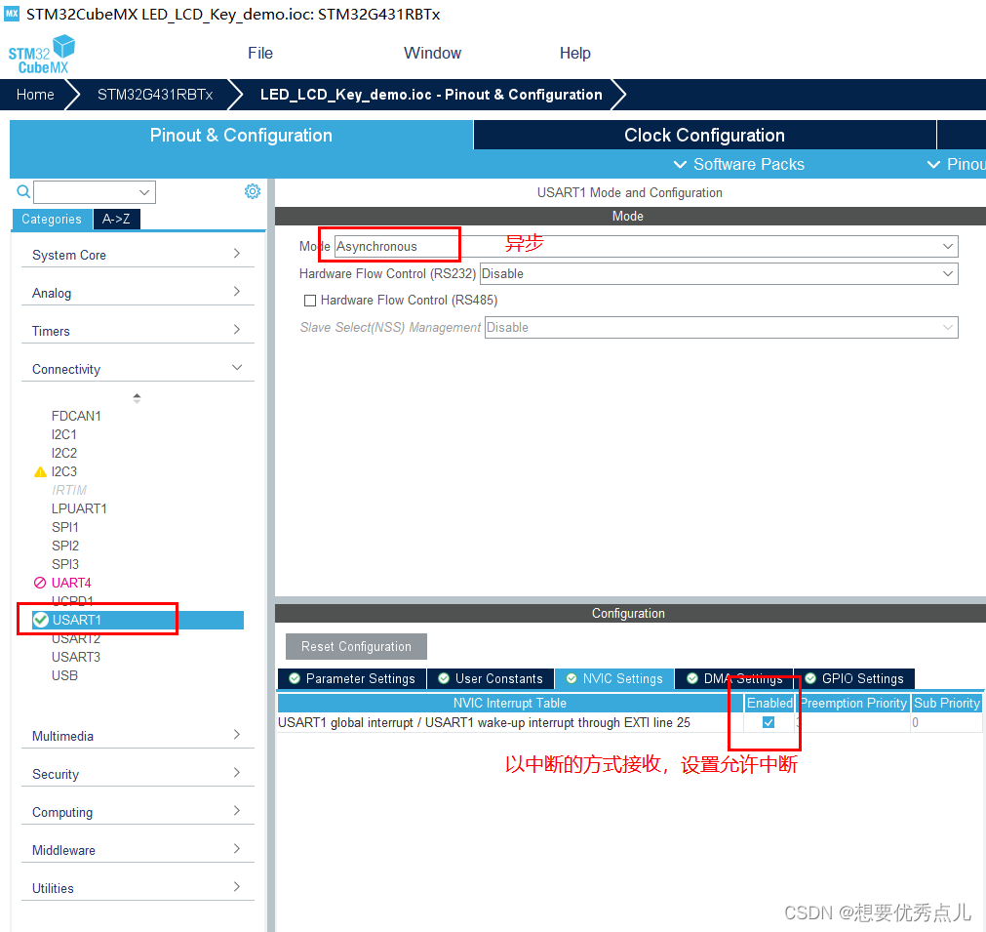The height and width of the screenshot is (932, 986).
Task: Select USART3 peripheral
Action: pos(76,657)
